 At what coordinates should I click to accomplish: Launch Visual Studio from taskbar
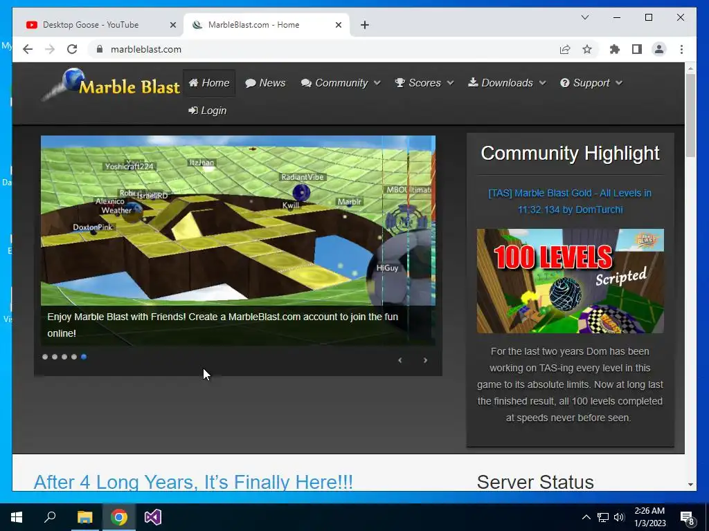(153, 517)
